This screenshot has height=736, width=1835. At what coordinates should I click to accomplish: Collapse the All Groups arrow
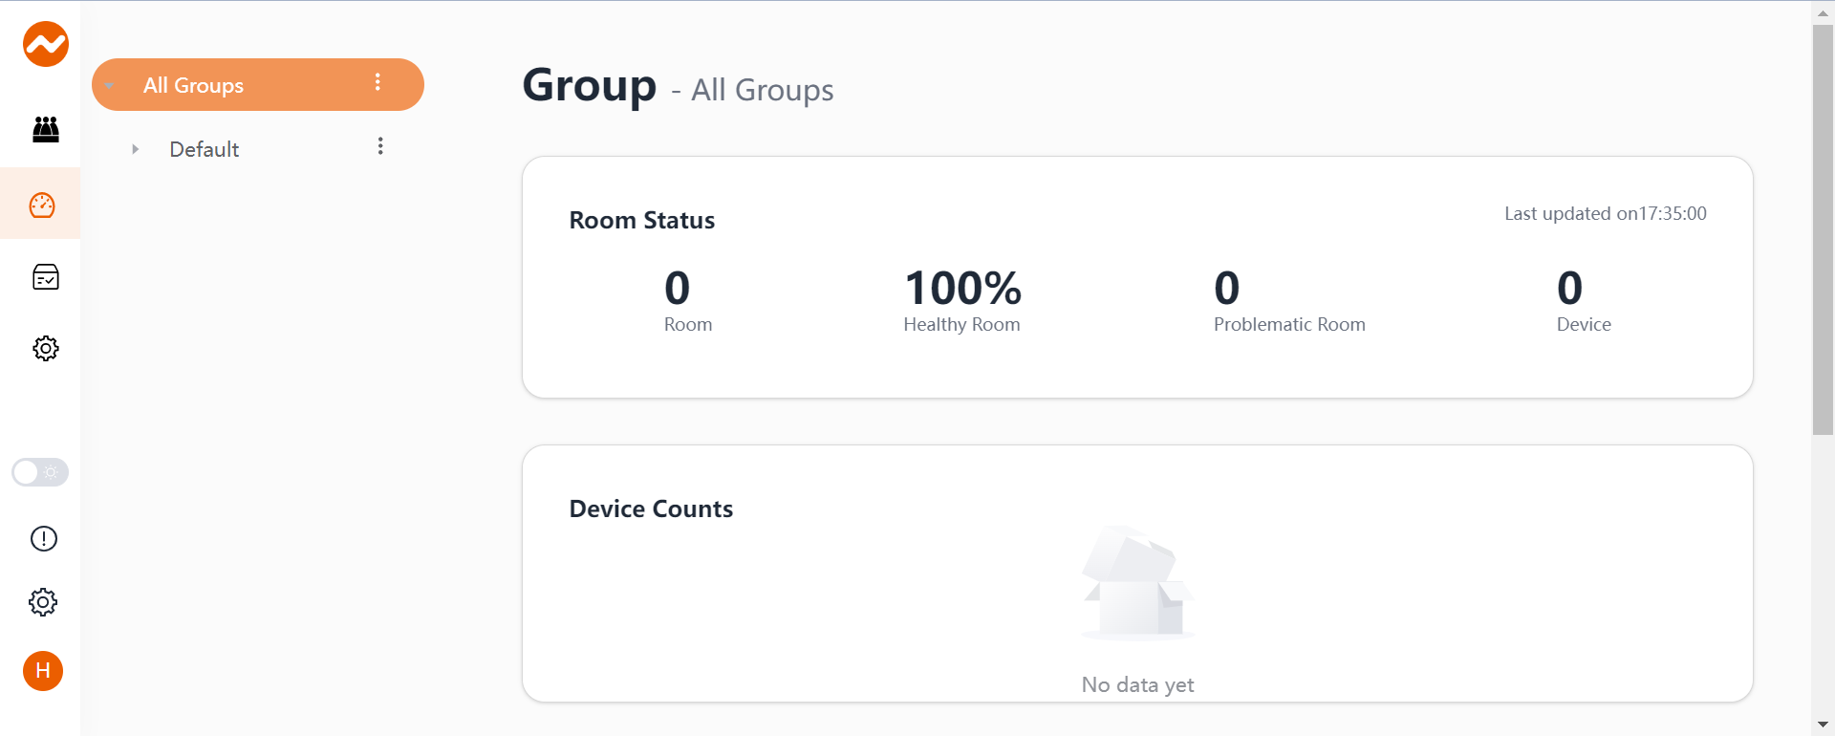[x=110, y=86]
